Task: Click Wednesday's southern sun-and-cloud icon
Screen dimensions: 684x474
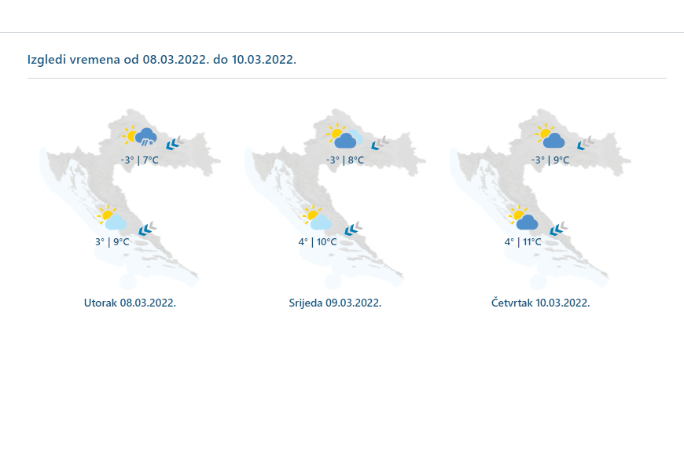Action: coord(316,219)
